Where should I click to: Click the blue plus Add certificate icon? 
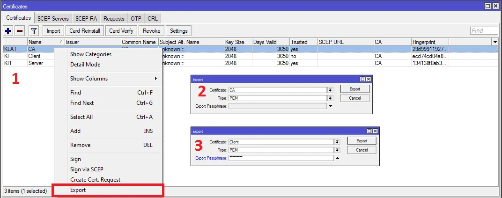[x=8, y=31]
